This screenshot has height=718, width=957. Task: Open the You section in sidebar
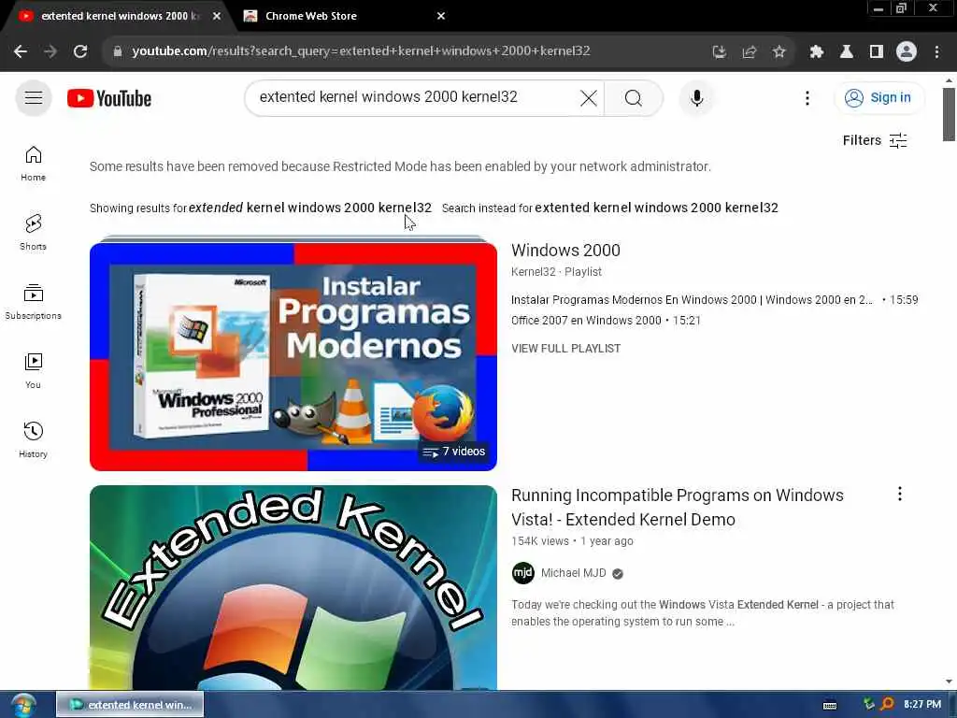pos(33,370)
